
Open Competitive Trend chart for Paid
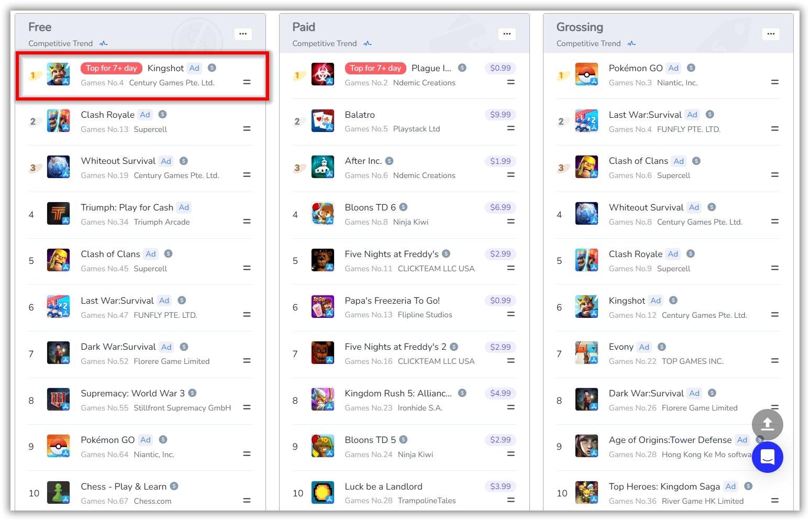click(x=368, y=43)
